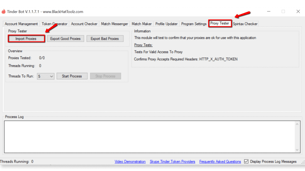This screenshot has height=171, width=305.
Task: Select the Account Checker tab
Action: pyautogui.click(x=84, y=24)
